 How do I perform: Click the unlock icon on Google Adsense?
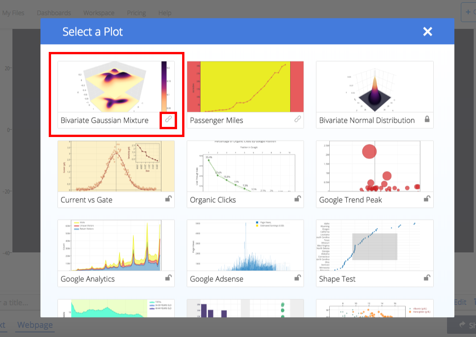click(298, 278)
